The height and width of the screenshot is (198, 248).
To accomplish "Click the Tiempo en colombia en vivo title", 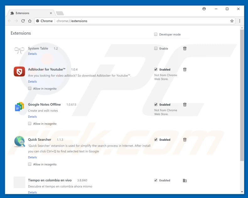I will (50, 180).
